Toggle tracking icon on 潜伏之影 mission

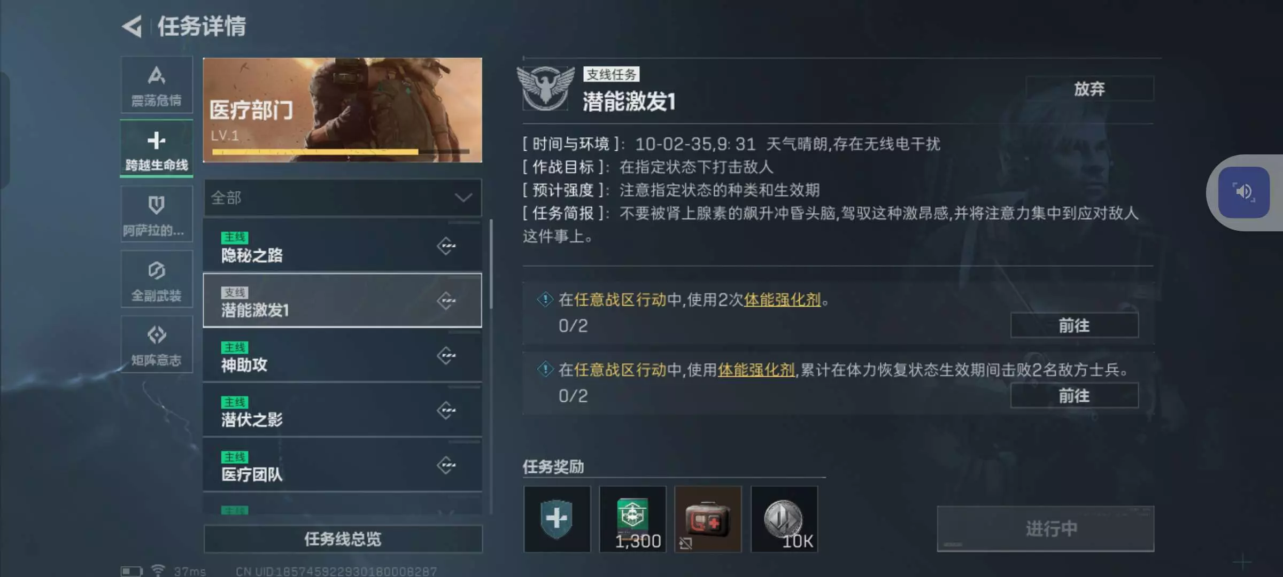point(446,410)
